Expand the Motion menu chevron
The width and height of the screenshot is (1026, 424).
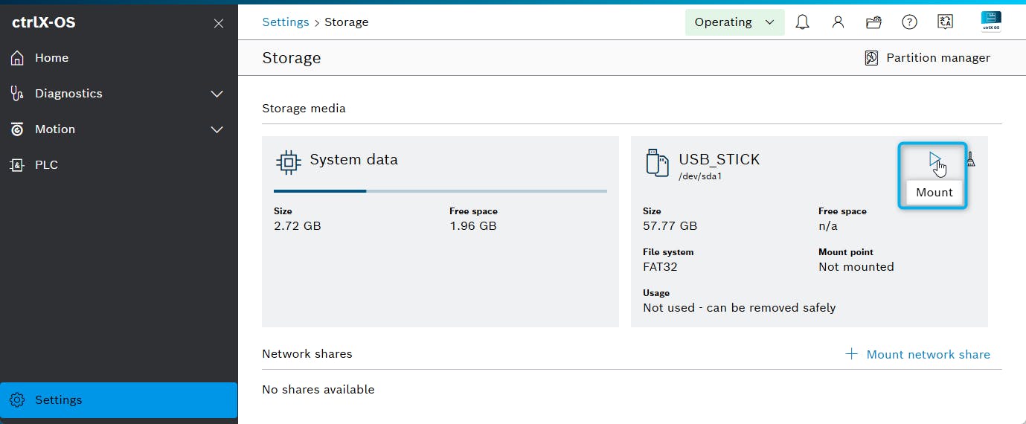(x=217, y=129)
